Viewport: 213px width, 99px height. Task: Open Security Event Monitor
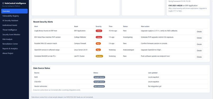11,35
